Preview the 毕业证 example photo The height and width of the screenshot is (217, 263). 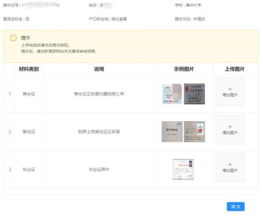pyautogui.click(x=184, y=169)
